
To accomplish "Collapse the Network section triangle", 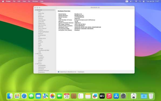I will click(x=35, y=54).
